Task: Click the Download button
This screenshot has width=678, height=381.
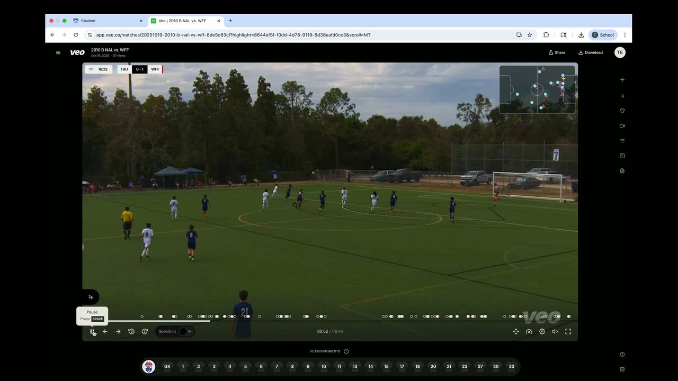Action: pyautogui.click(x=591, y=52)
